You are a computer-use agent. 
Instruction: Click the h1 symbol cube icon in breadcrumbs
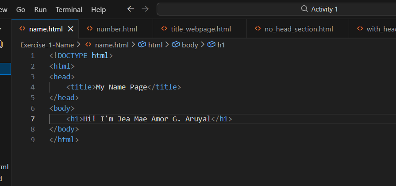[x=211, y=45]
